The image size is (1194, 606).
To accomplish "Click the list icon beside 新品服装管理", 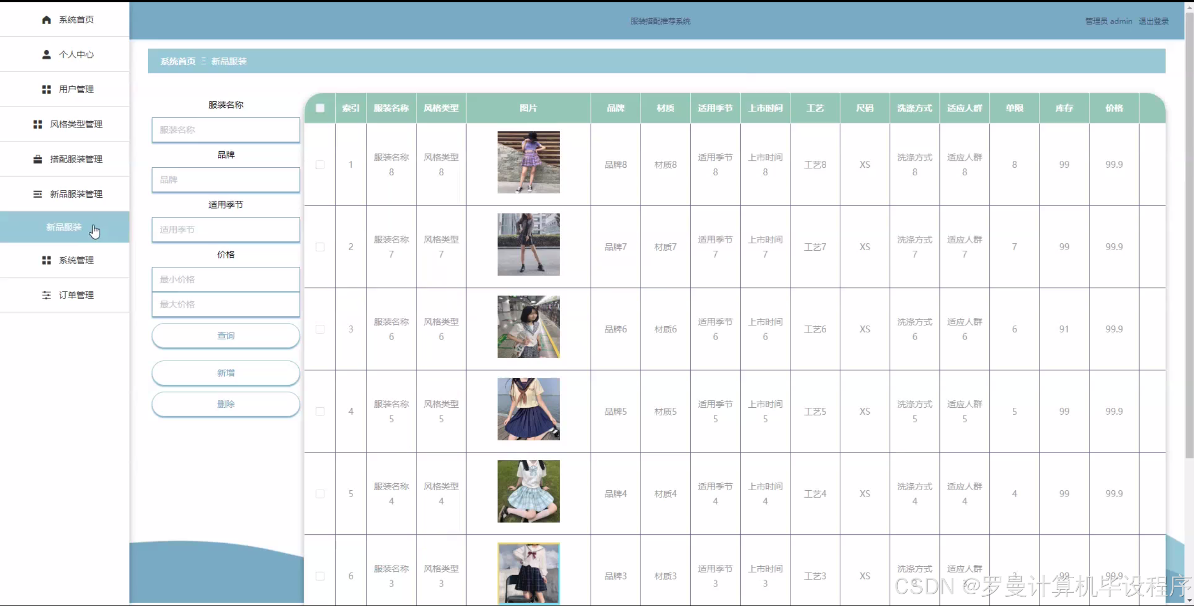I will click(x=37, y=194).
